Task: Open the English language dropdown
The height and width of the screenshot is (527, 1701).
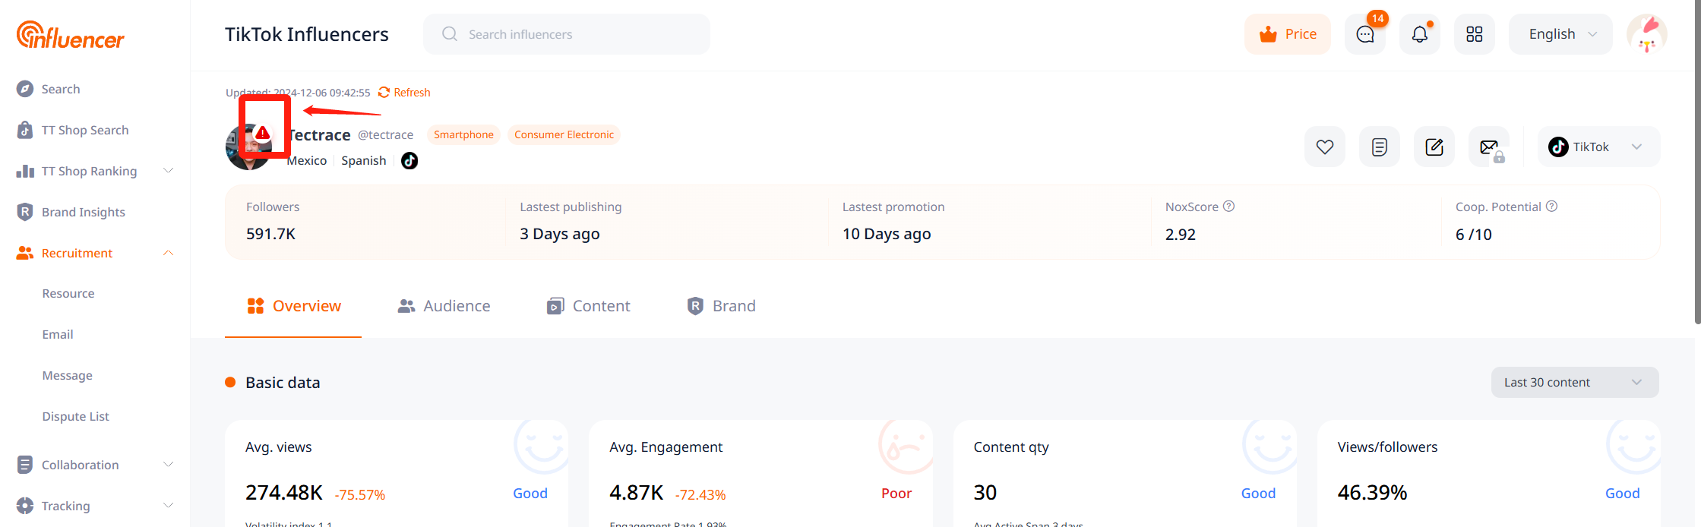Action: (1560, 34)
